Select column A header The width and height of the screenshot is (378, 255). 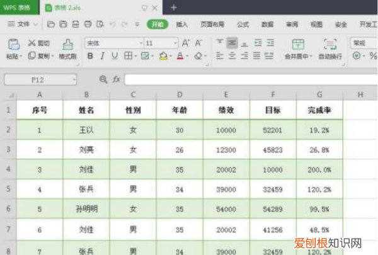pos(40,95)
